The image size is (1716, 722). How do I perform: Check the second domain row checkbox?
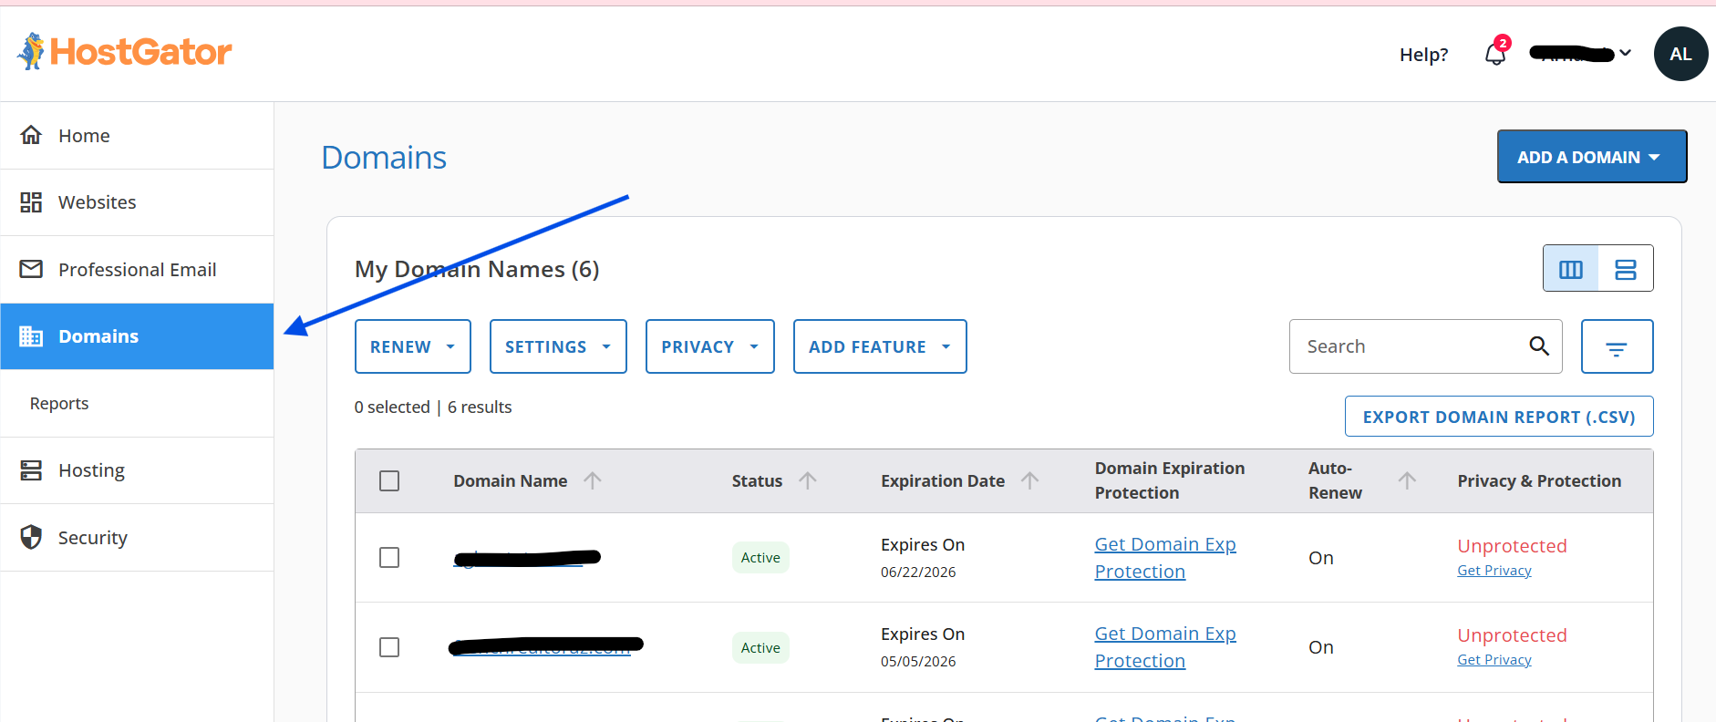(x=389, y=647)
